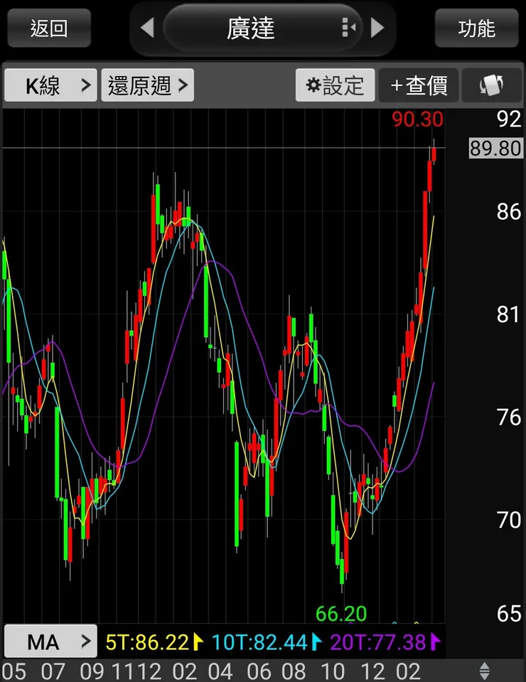Click the 10 month axis label
The image size is (526, 682).
click(x=333, y=671)
